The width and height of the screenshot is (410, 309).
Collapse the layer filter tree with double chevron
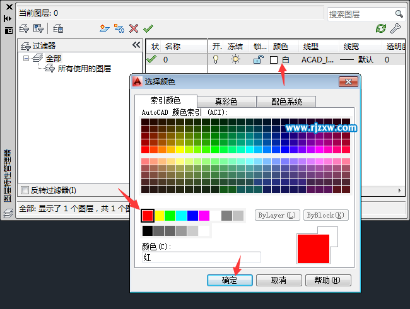pyautogui.click(x=136, y=45)
